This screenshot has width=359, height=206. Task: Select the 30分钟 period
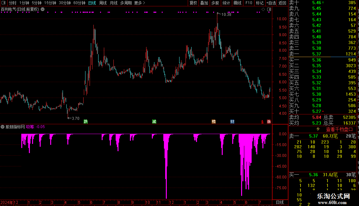[65, 3]
